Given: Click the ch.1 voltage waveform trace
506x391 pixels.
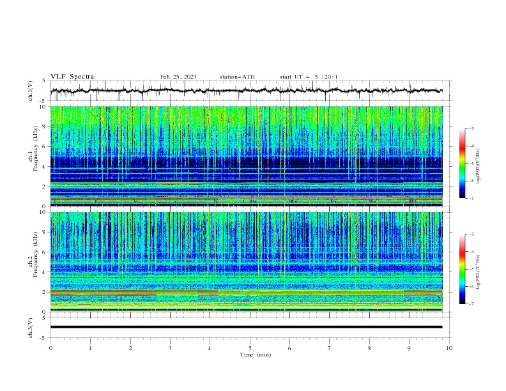Looking at the screenshot, I should [246, 91].
